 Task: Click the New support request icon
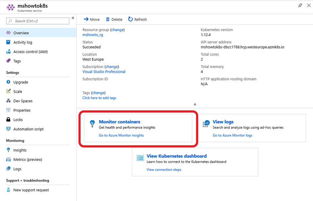coord(9,190)
